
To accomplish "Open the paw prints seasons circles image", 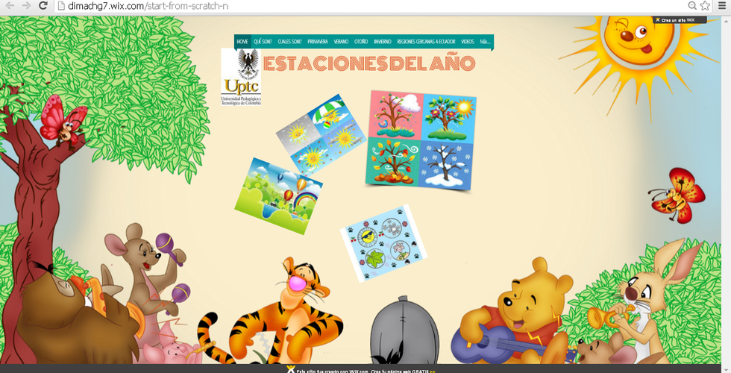I will pyautogui.click(x=383, y=243).
